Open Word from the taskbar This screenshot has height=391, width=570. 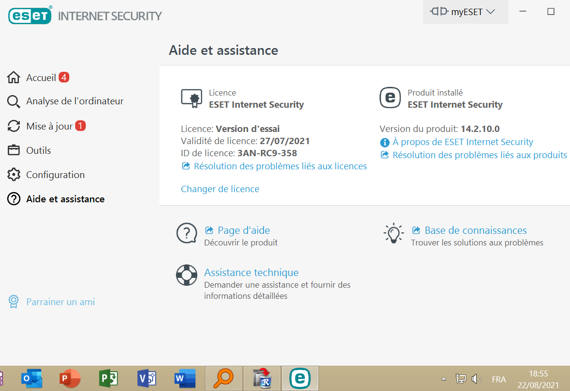pos(185,379)
